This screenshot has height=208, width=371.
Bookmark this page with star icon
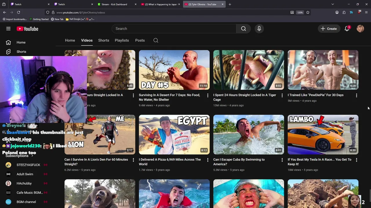click(308, 12)
